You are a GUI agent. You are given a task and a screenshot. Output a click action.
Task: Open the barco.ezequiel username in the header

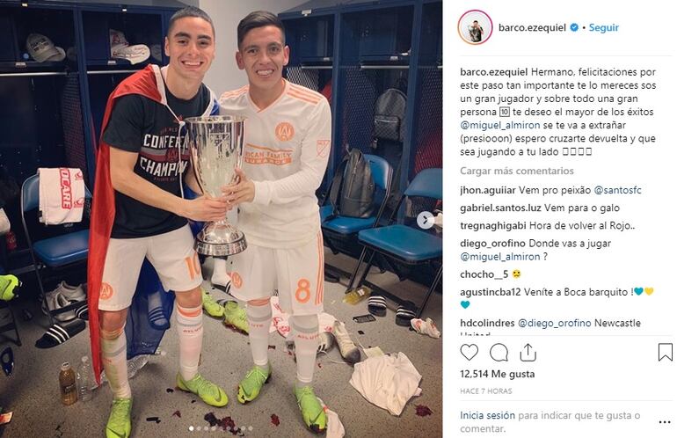[532, 27]
